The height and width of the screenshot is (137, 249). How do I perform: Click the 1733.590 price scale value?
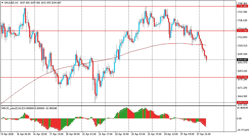point(242,12)
